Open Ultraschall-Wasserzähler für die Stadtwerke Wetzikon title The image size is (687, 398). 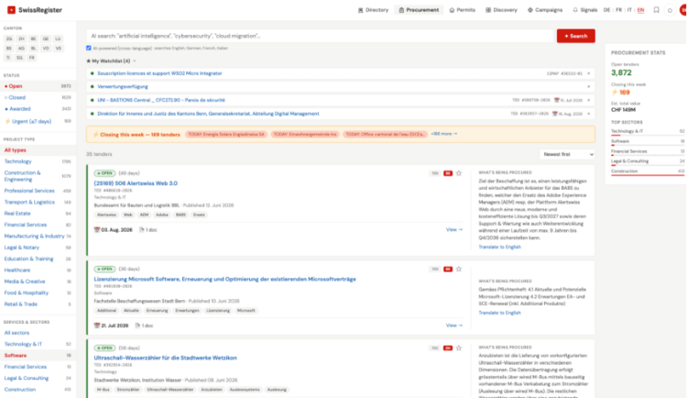tap(165, 358)
